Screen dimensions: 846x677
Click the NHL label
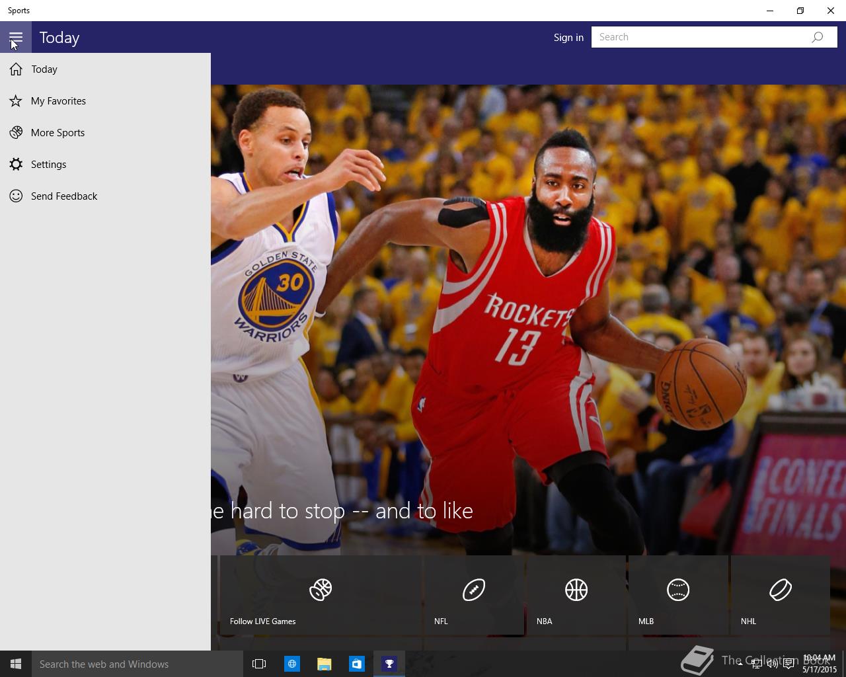coord(748,621)
